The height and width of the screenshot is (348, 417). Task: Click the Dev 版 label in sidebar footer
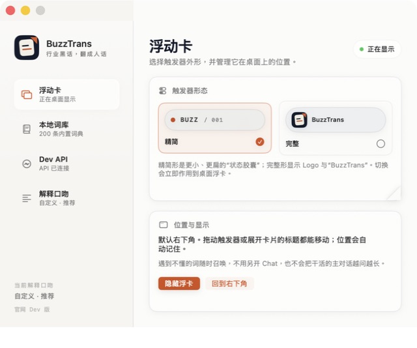pos(40,310)
